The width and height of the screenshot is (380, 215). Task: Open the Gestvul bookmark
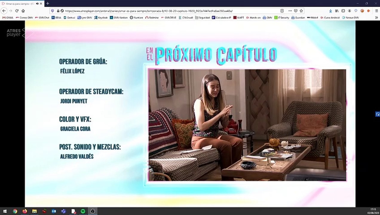(69, 18)
